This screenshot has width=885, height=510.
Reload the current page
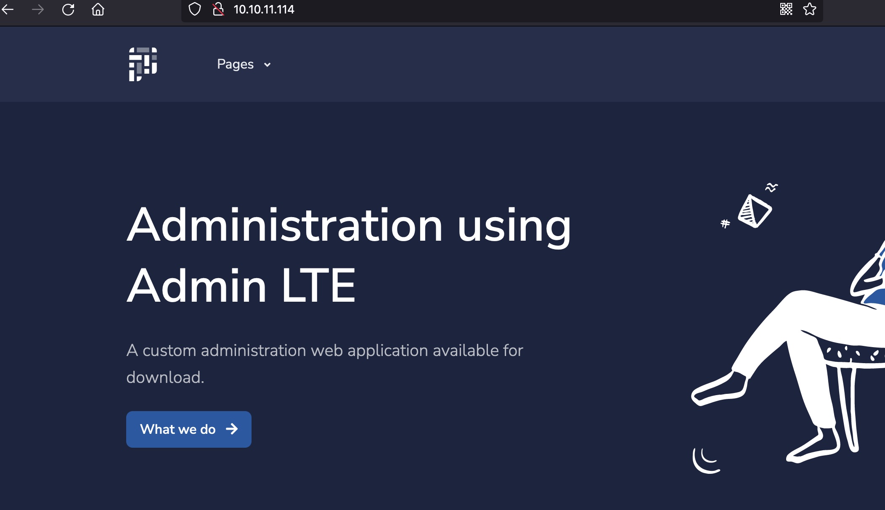(x=68, y=9)
